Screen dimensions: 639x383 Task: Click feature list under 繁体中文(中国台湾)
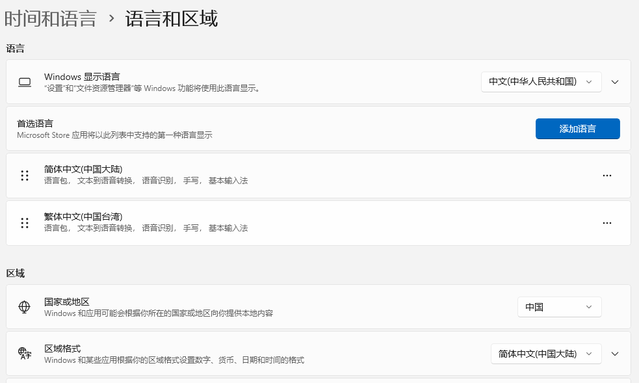(x=146, y=228)
